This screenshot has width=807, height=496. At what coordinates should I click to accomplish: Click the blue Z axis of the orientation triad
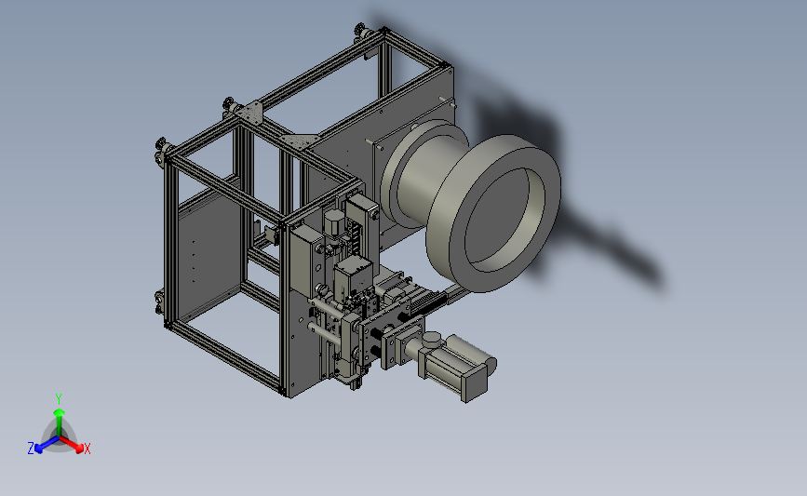[x=47, y=445]
